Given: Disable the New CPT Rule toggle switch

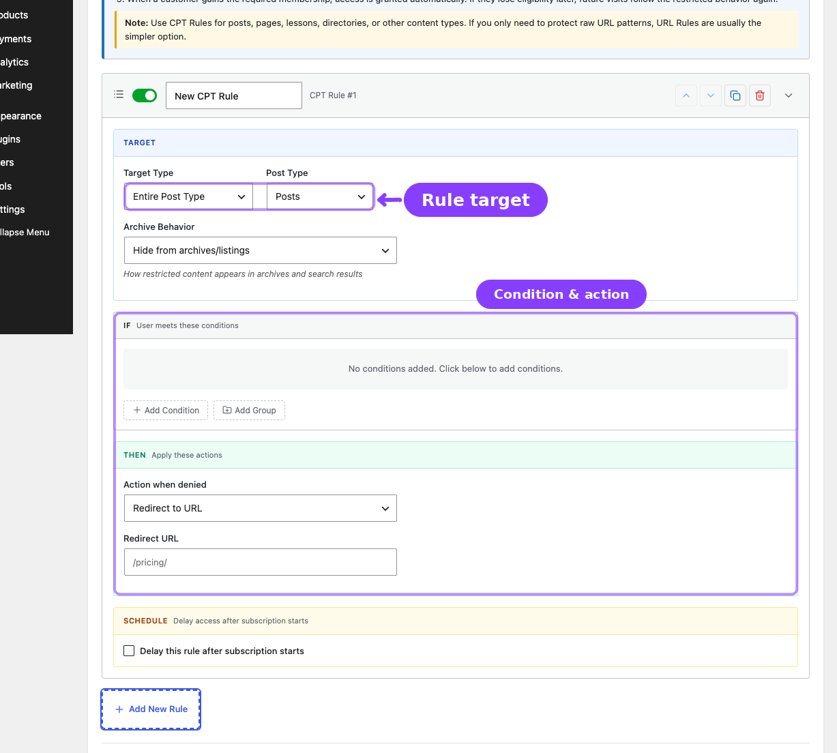Looking at the screenshot, I should point(145,95).
